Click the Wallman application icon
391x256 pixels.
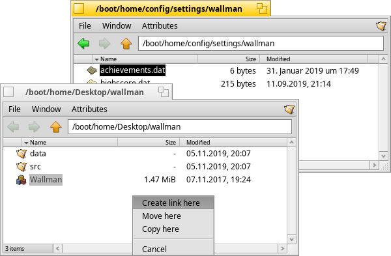pos(22,180)
